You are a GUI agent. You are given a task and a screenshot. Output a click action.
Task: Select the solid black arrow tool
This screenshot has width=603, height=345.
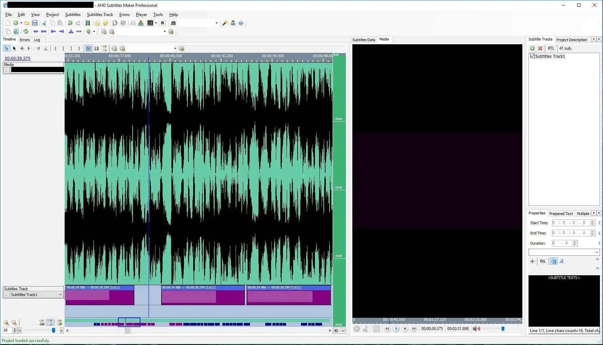(14, 48)
